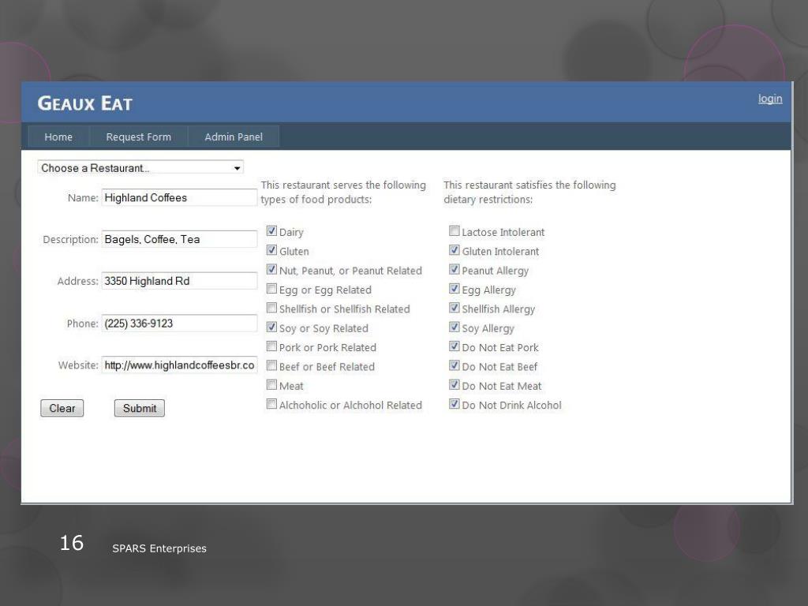Image resolution: width=808 pixels, height=606 pixels.
Task: Click 'This restaurant satisfies the following' heading
Action: coord(529,185)
